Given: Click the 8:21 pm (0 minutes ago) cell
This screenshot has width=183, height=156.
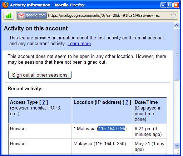Looking at the screenshot, I should click(x=150, y=131).
